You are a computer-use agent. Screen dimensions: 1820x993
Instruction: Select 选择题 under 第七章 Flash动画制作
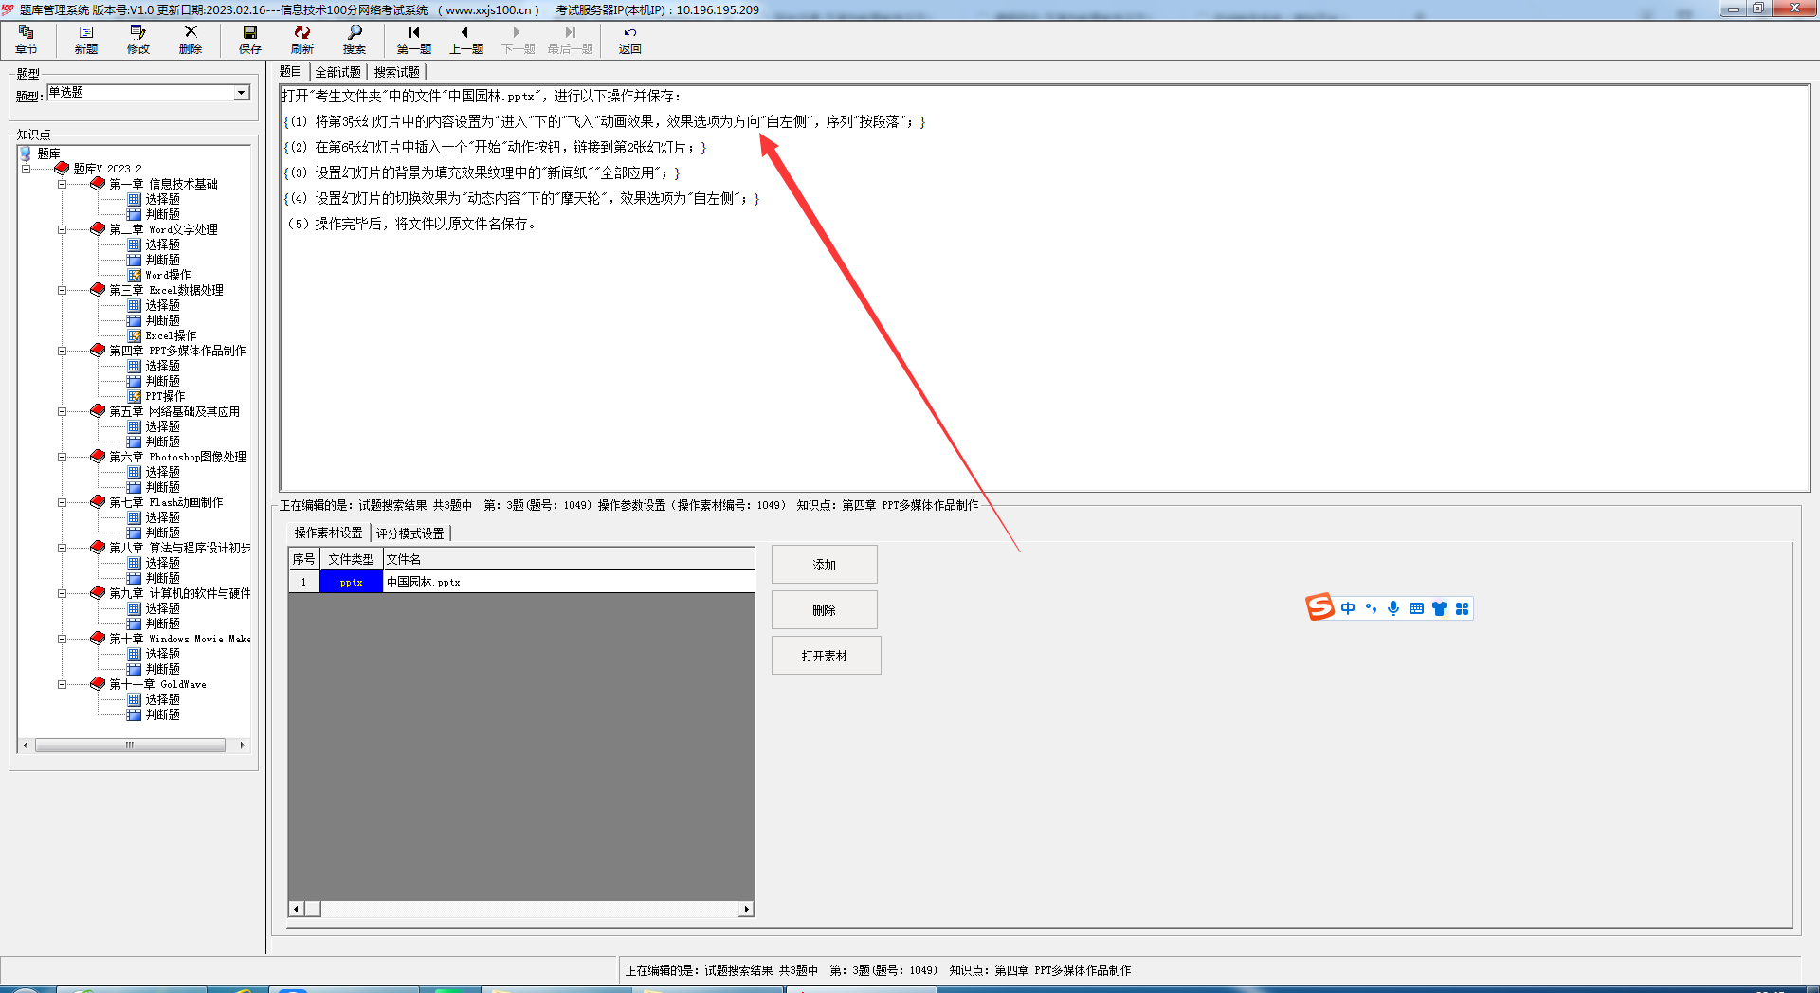(162, 517)
